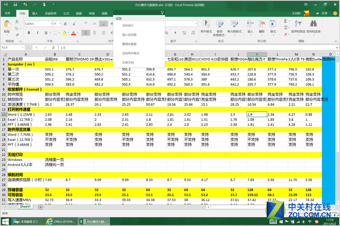Open the 文件 (File) tab

(7, 13)
